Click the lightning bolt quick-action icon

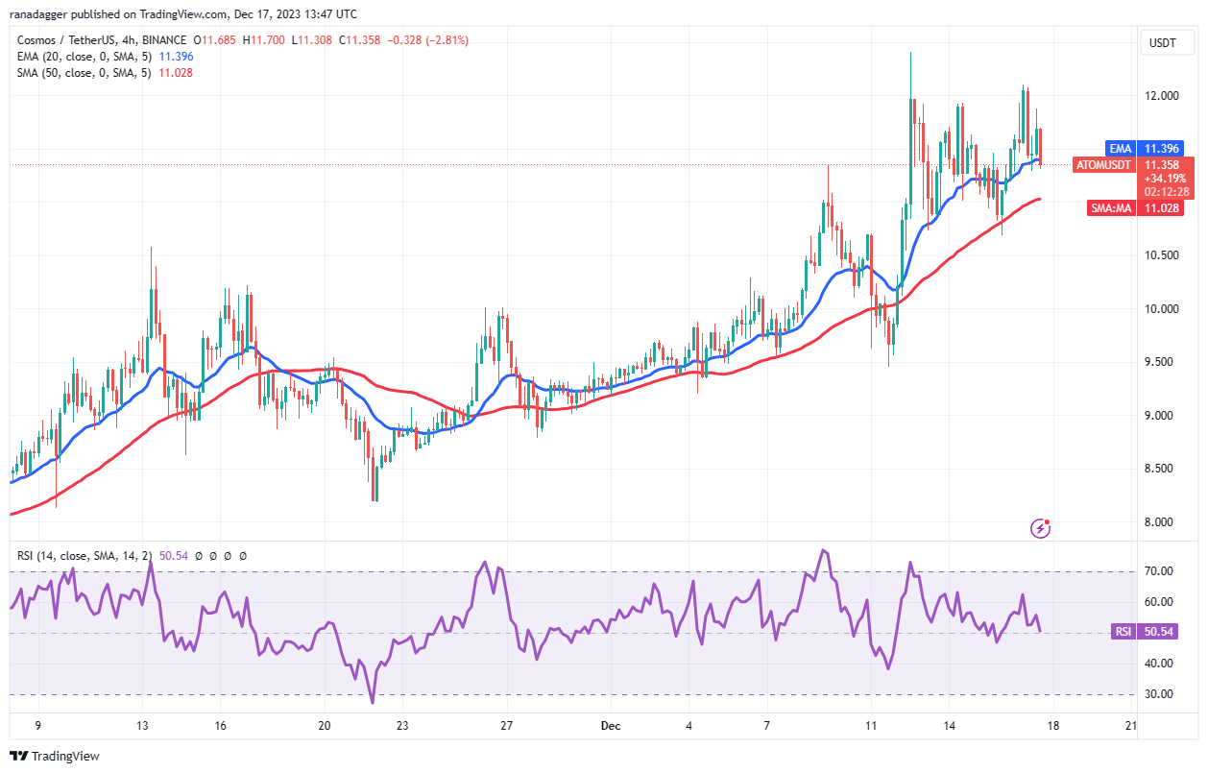[x=1038, y=527]
